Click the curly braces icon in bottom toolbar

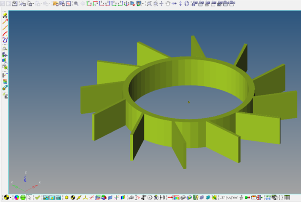click(x=281, y=197)
